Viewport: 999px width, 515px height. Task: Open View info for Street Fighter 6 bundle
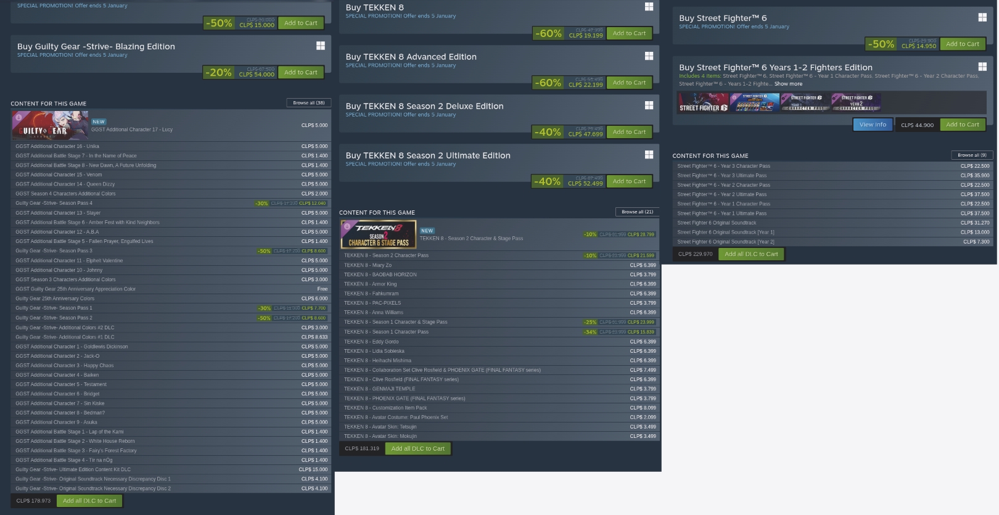873,125
